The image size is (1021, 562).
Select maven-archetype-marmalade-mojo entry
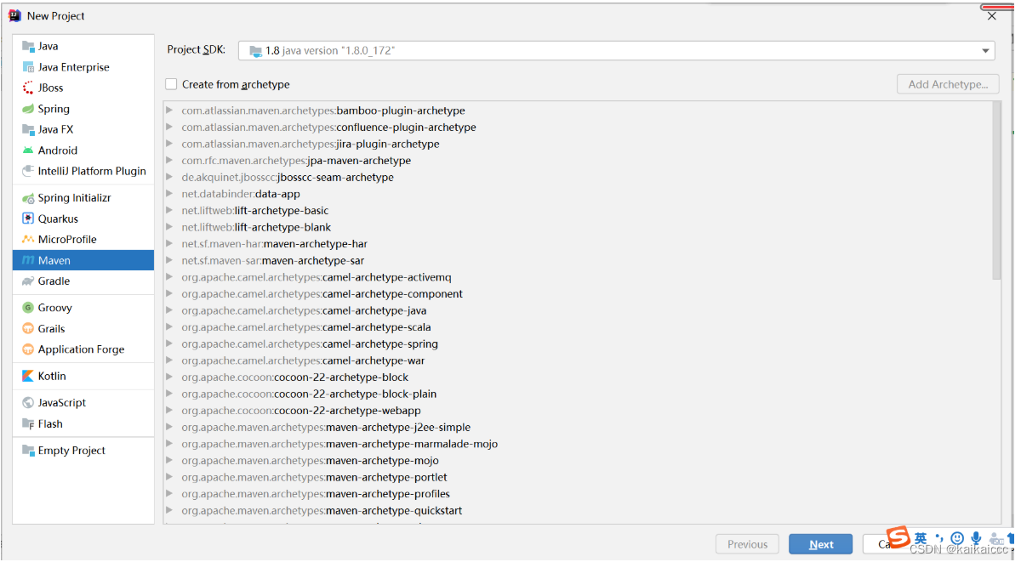tap(339, 444)
